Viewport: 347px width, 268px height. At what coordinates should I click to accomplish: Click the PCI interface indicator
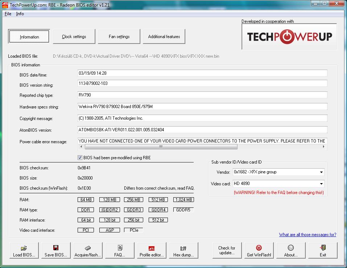tap(86, 230)
